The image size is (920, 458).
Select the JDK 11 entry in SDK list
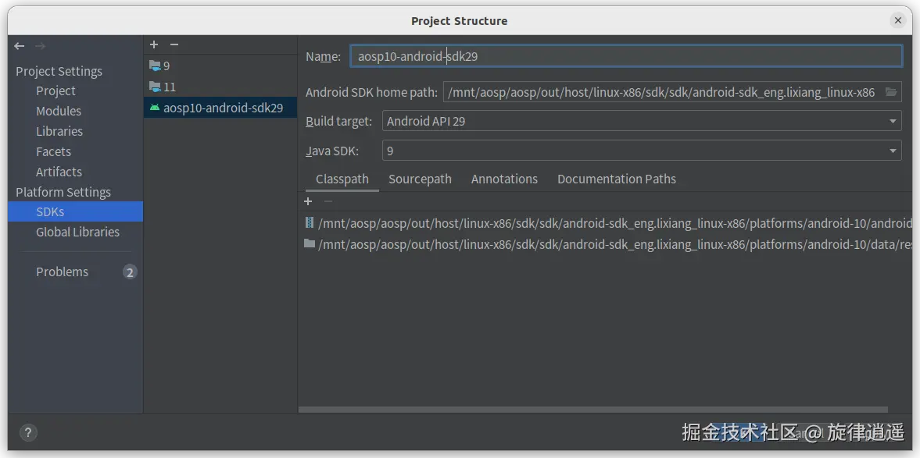[169, 87]
